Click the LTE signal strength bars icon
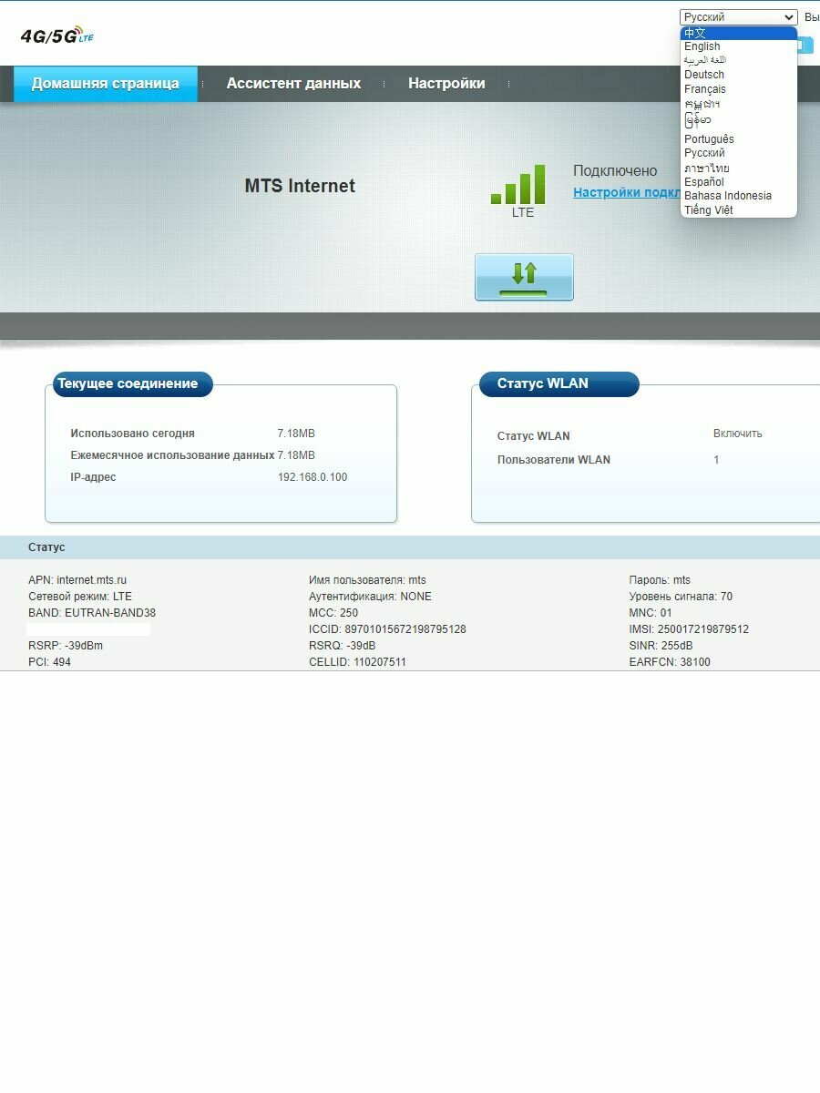This screenshot has width=820, height=1093. 518,184
